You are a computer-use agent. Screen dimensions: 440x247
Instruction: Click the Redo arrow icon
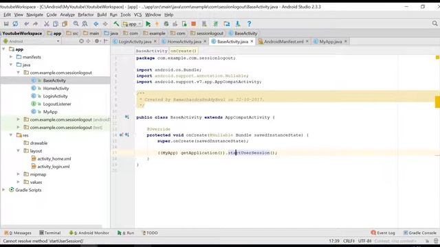35,24
